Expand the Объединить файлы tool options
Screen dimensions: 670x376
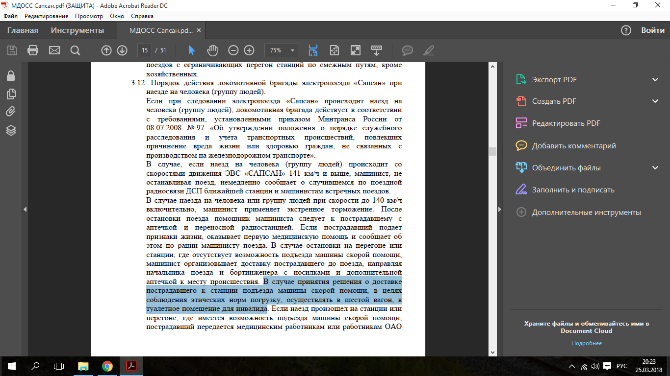coord(655,168)
